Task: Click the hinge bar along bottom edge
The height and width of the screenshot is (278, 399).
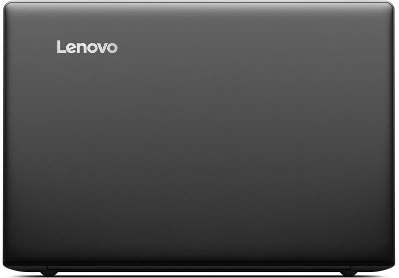Action: [199, 269]
